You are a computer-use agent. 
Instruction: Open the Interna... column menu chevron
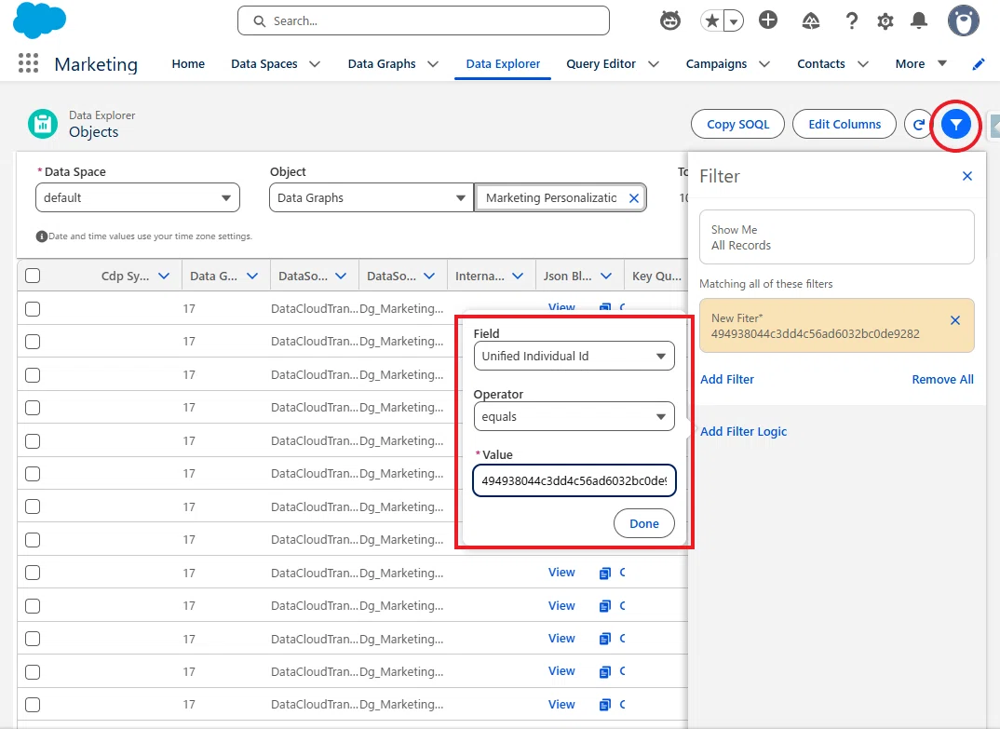pos(518,277)
